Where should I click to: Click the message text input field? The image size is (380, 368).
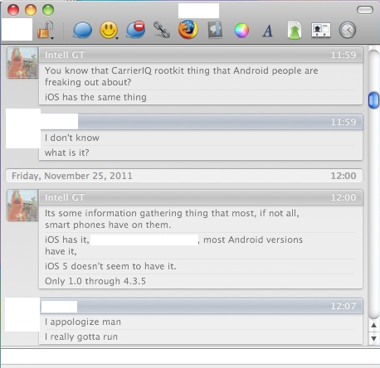(190, 356)
